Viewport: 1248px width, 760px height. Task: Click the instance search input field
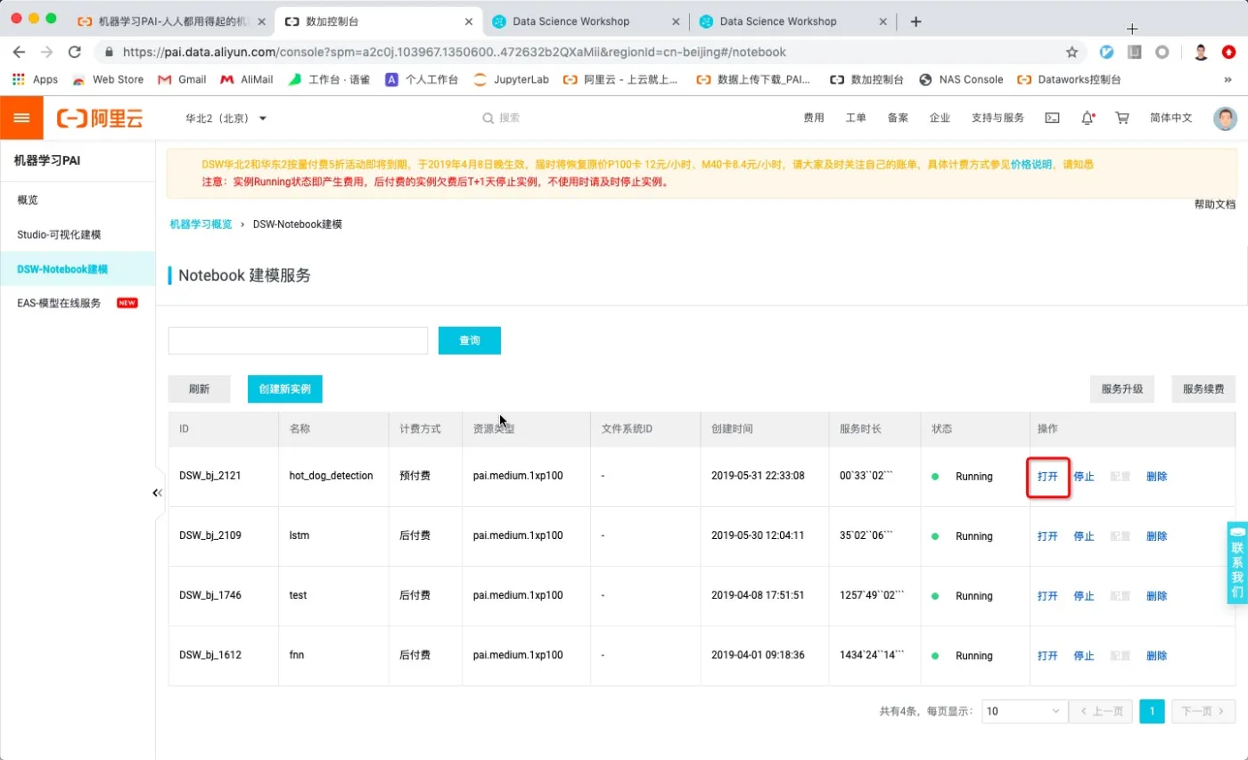298,340
